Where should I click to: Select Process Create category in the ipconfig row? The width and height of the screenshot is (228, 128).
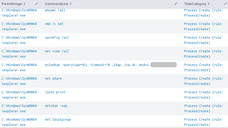pyautogui.click(x=203, y=40)
